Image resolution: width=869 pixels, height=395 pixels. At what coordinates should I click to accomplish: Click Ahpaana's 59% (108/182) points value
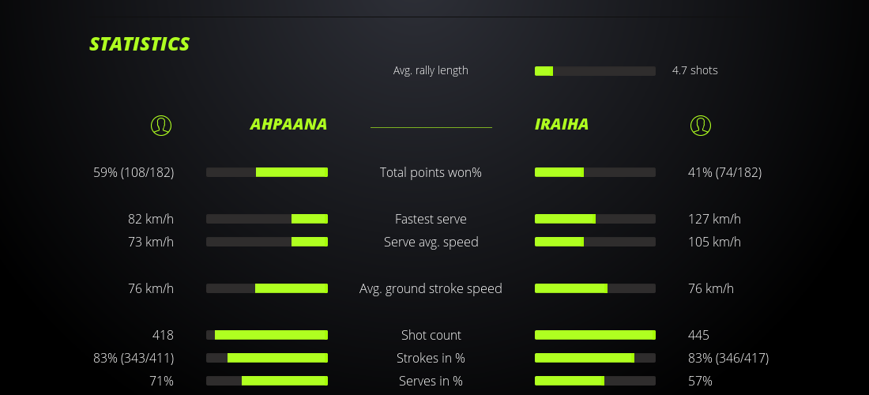coord(134,172)
